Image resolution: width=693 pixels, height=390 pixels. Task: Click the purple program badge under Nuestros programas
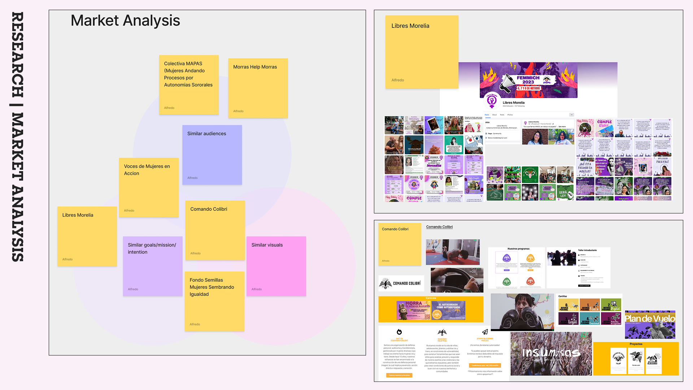coord(507,258)
